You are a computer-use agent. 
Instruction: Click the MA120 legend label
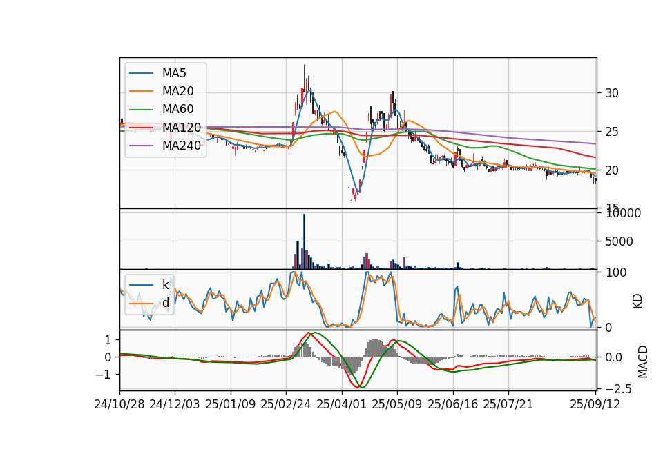click(182, 127)
